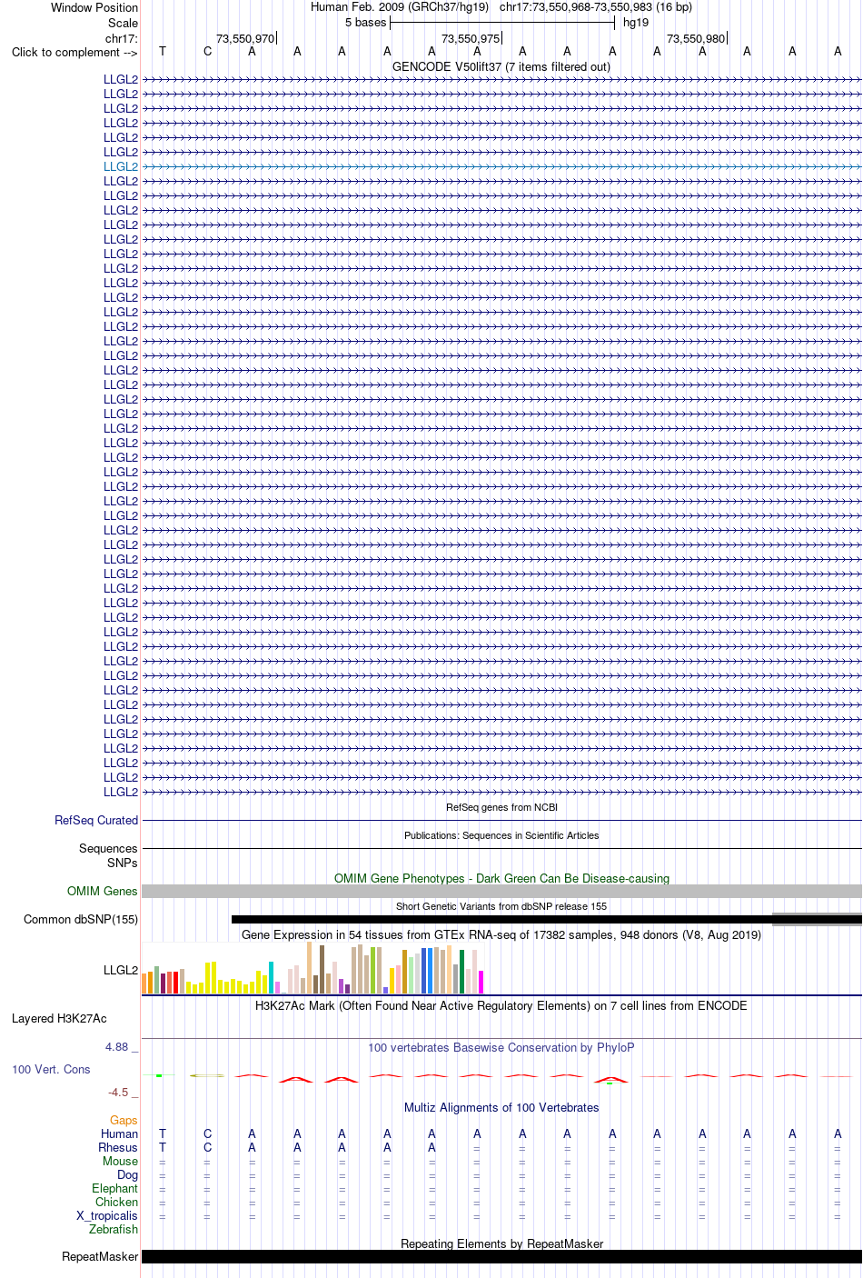Click the black RepeatMasker element bar
This screenshot has width=863, height=1278.
pyautogui.click(x=501, y=1256)
